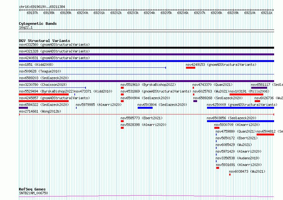
Task: Click the Cytogenetic Bands track title
Action: click(38, 24)
